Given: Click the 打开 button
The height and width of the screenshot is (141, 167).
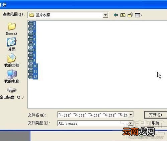Looking at the screenshot, I should (x=156, y=115).
